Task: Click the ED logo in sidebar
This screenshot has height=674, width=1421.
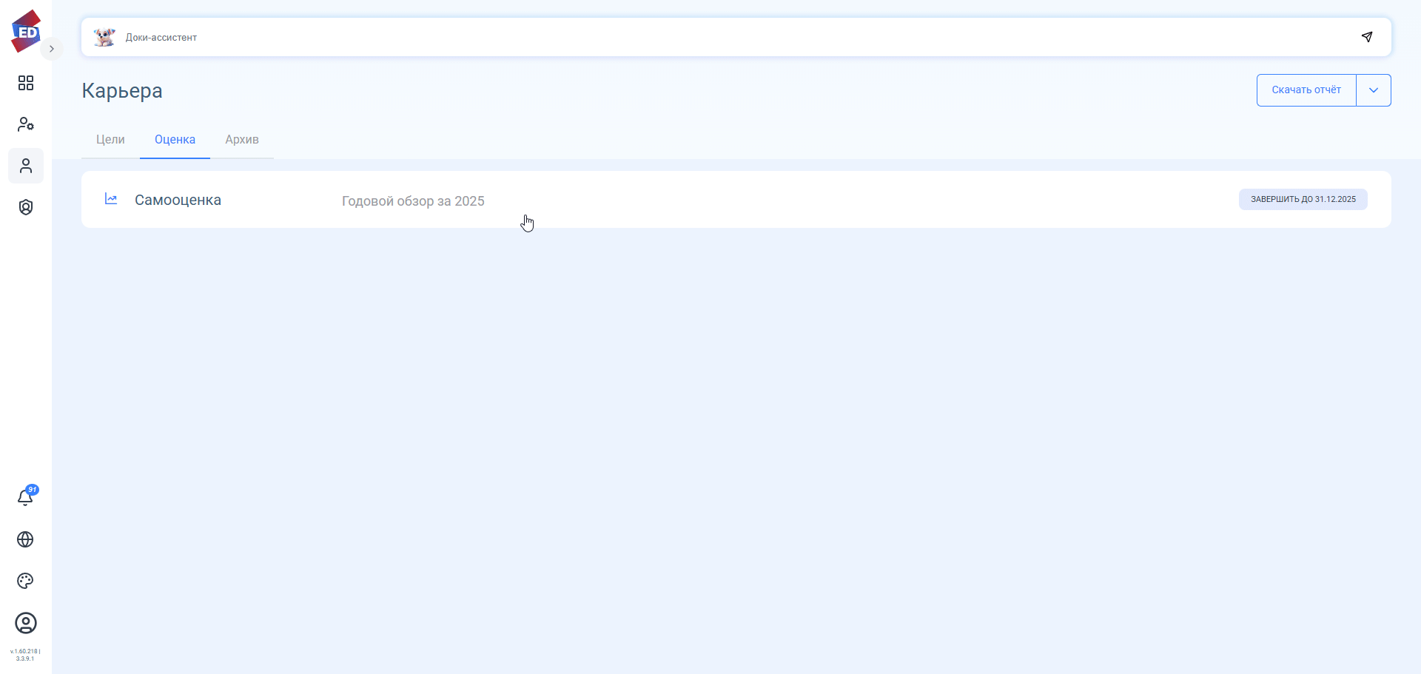Action: pyautogui.click(x=26, y=31)
